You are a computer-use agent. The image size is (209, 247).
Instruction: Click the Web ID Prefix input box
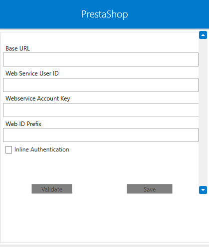101,135
